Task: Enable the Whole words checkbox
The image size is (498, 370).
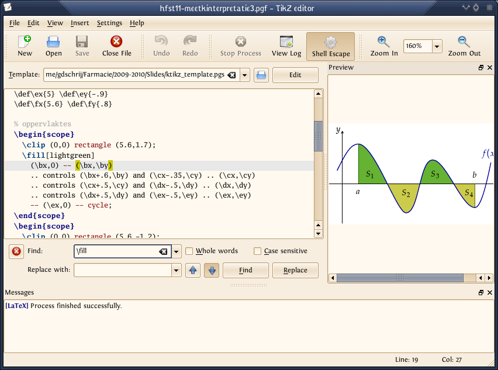Action: [189, 251]
